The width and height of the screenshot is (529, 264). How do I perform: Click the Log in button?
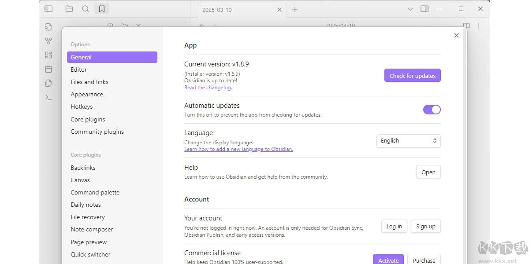pos(394,227)
